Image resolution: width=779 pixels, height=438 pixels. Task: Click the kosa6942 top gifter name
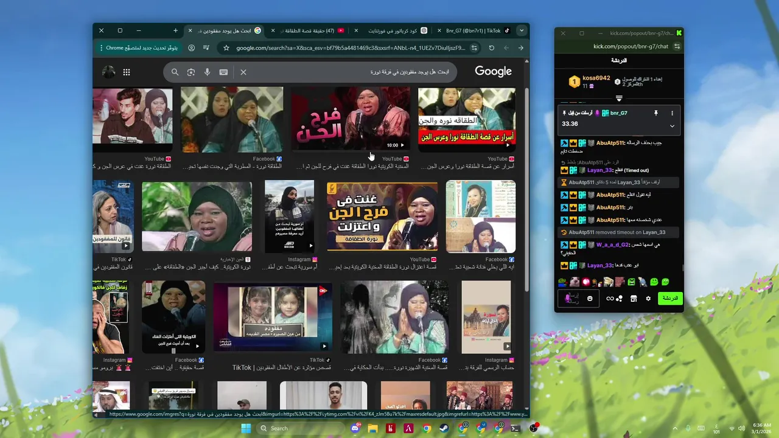click(x=596, y=78)
